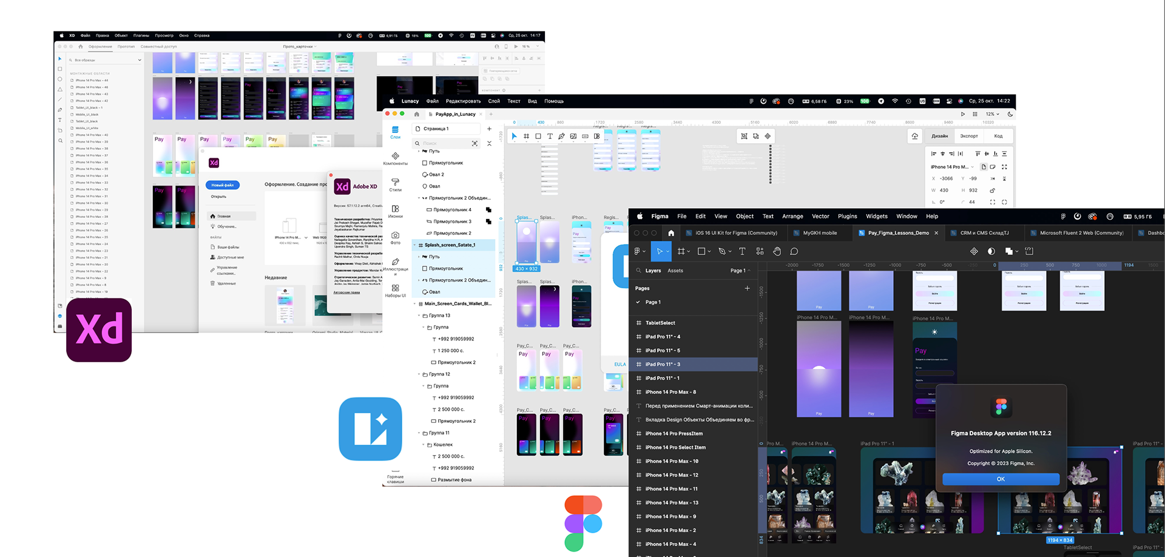Activate the Text tool in Lunacy's toolbar

550,137
